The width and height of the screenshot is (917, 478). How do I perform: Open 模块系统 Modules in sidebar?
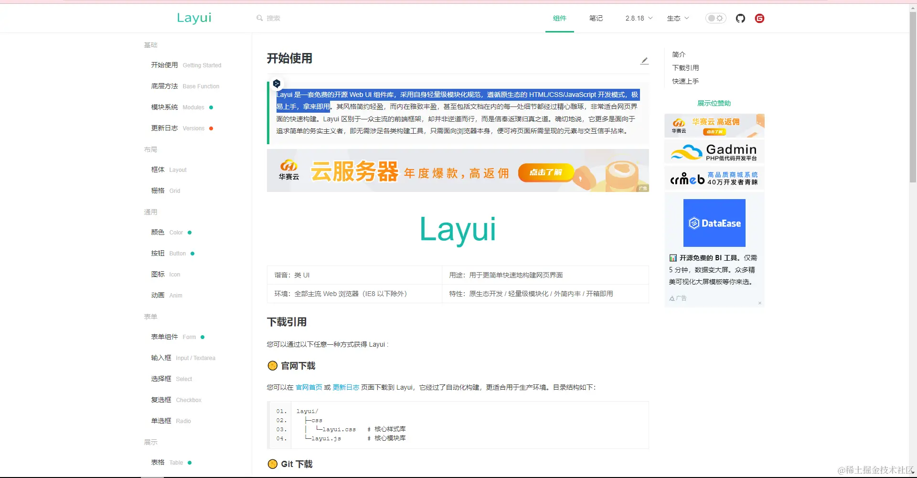(x=182, y=107)
